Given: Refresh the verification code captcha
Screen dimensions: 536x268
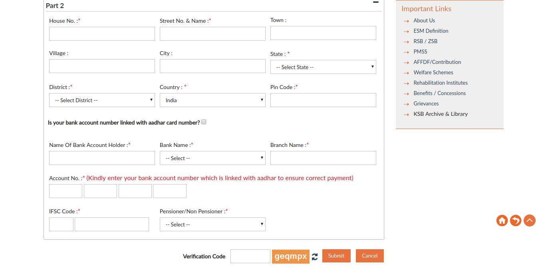Looking at the screenshot, I should [315, 257].
